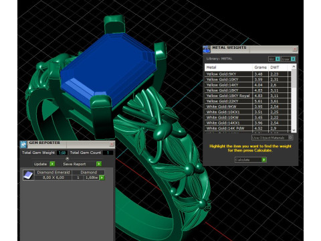Select Yellow Gold:14KY row

point(248,85)
